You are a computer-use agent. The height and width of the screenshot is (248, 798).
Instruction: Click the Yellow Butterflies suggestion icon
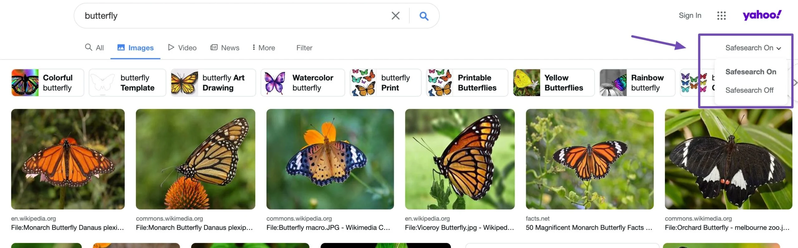[526, 83]
